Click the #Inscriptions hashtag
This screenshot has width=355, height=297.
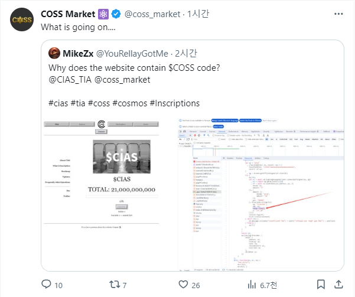click(175, 103)
